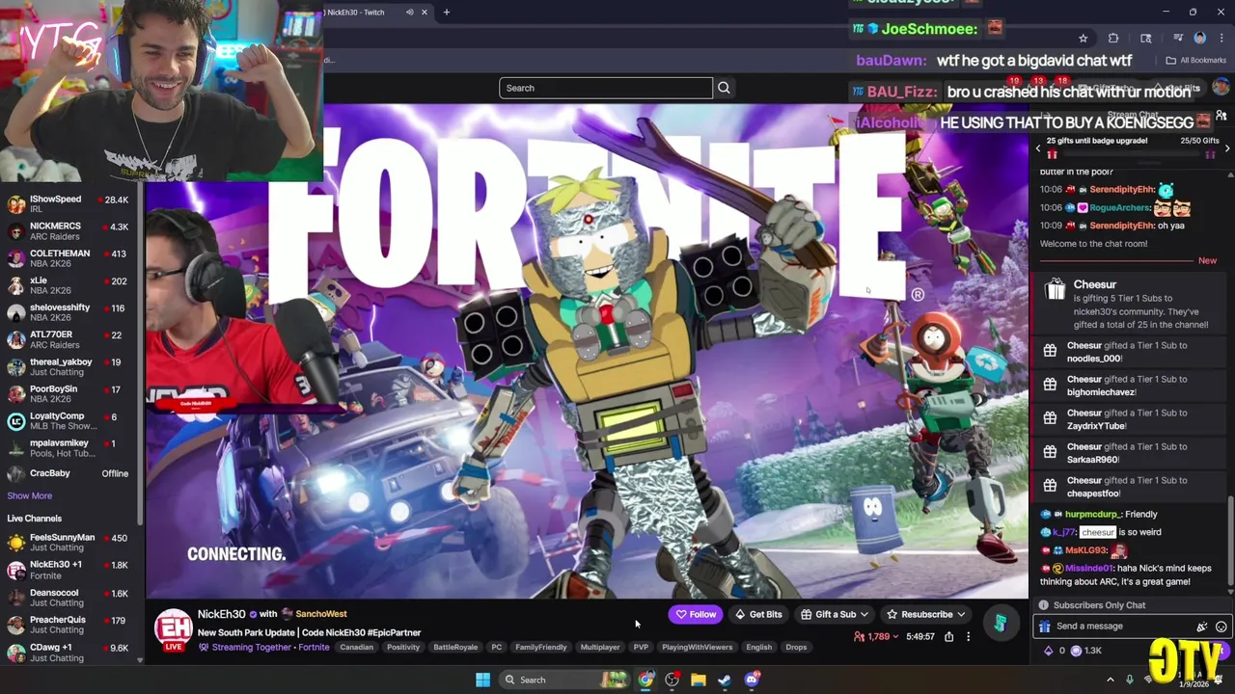Viewport: 1235px width, 694px height.
Task: Click recipient ZaydrixYTube in gift message
Action: [1097, 426]
